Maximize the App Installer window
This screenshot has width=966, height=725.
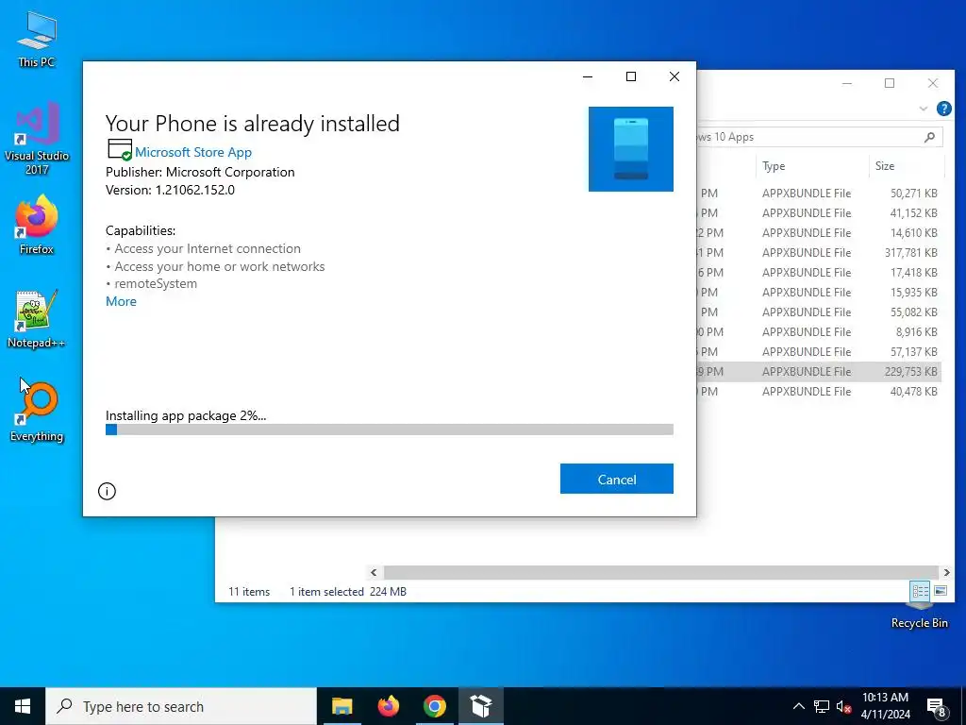(x=631, y=76)
